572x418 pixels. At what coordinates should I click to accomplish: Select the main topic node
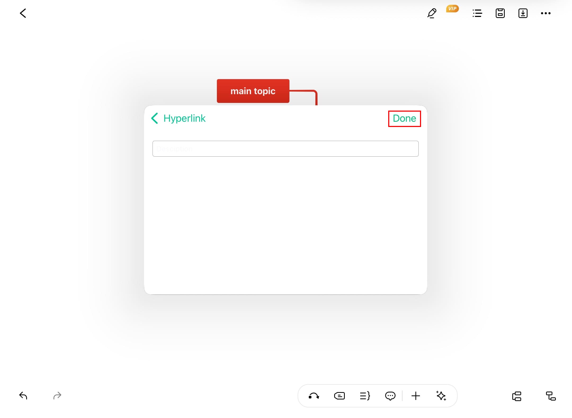click(x=253, y=91)
